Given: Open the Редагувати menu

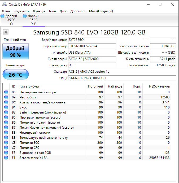Looking at the screenshot, I should [21, 11].
